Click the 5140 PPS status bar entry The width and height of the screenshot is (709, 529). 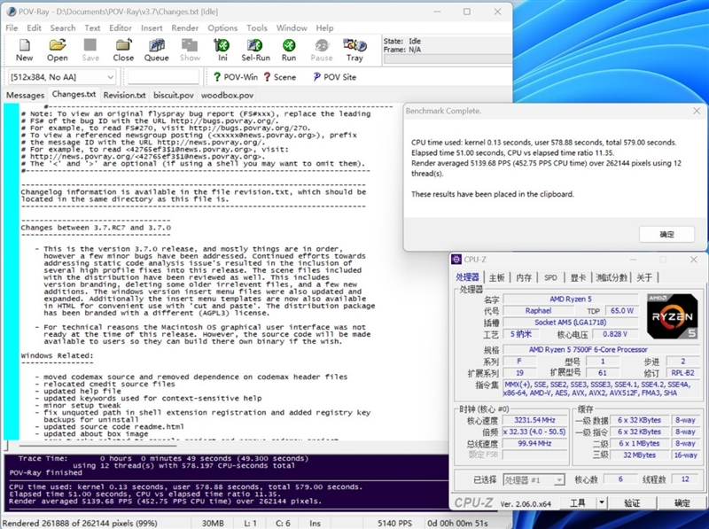point(394,523)
